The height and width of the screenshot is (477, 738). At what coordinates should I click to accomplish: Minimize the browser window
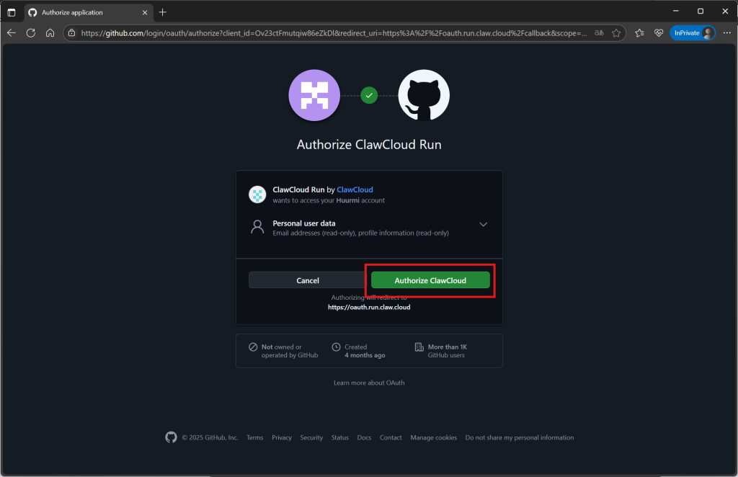coord(676,12)
